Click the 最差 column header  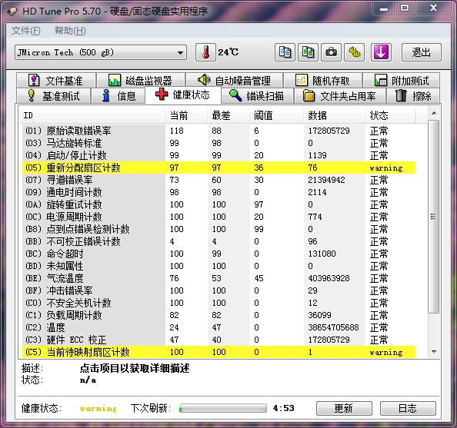pos(228,115)
